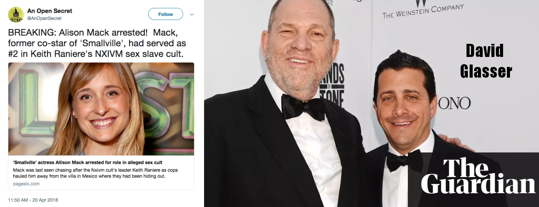The height and width of the screenshot is (207, 539).
Task: Click the 'Smallville' actress arrested headline
Action: (x=88, y=162)
